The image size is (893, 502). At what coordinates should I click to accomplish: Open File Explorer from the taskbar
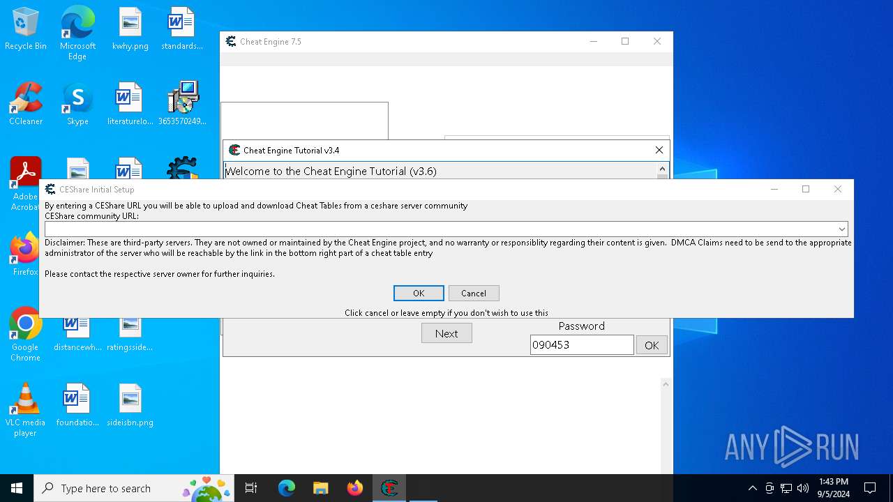click(x=320, y=488)
